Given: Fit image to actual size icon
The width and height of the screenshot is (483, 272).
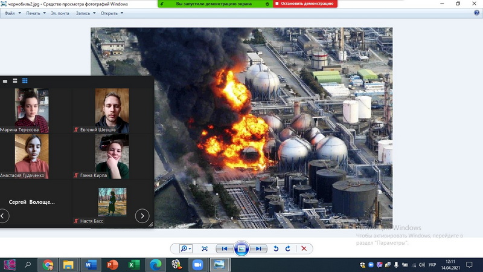Looking at the screenshot, I should pyautogui.click(x=205, y=248).
